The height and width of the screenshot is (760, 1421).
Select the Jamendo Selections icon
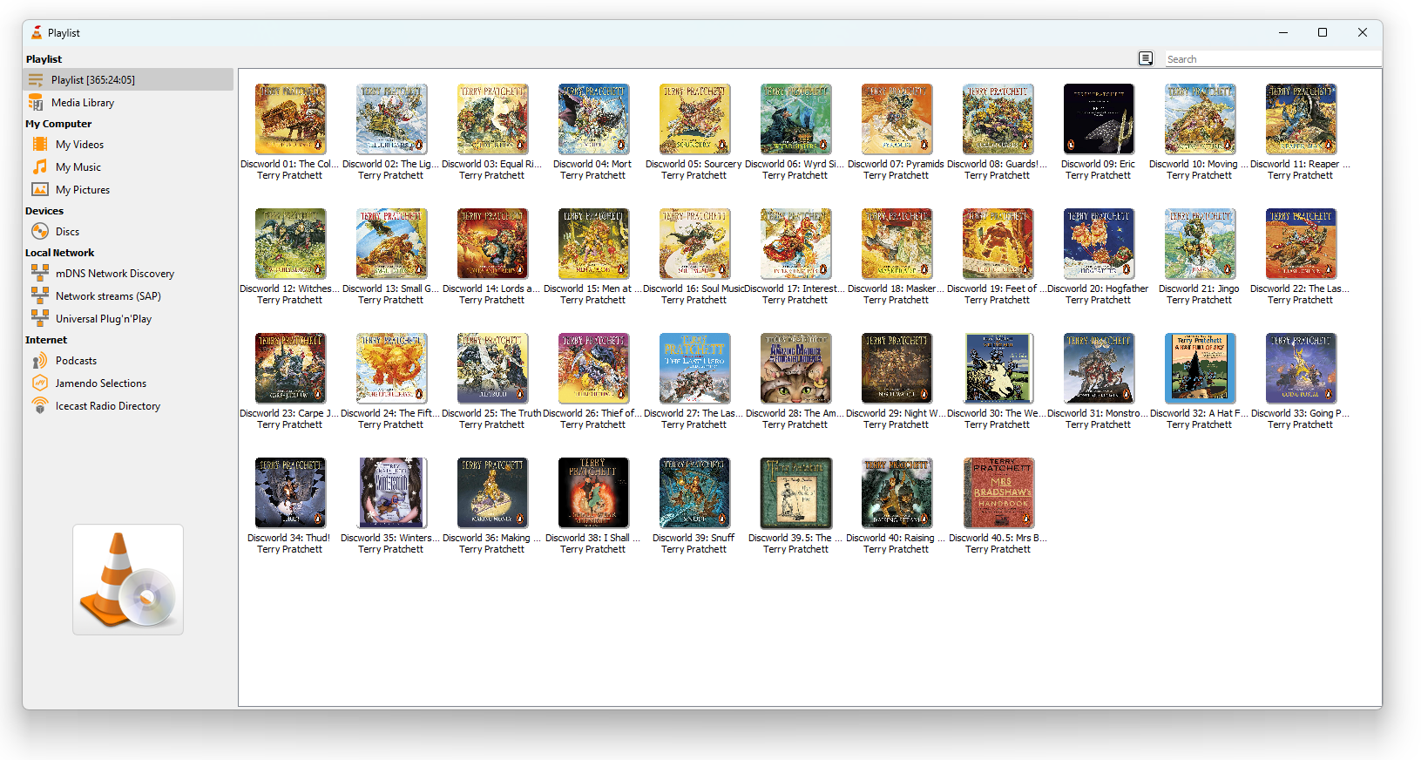(x=40, y=383)
